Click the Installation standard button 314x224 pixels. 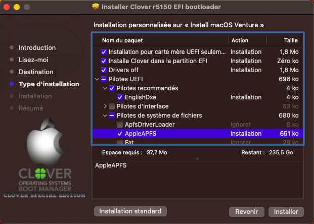tap(130, 211)
